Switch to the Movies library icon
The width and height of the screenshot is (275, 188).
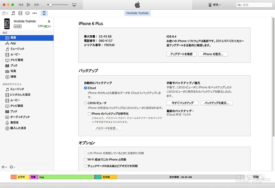20,13
